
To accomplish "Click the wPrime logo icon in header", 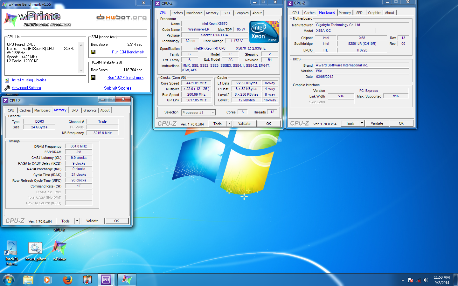I will coord(11,20).
